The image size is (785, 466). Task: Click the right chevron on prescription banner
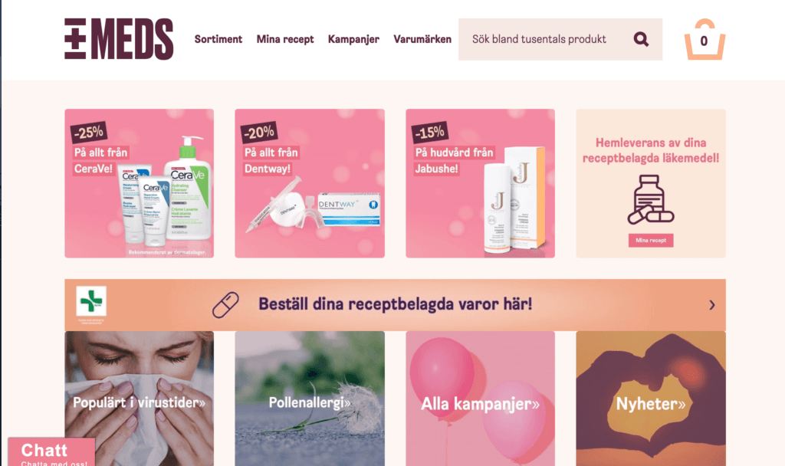click(x=712, y=305)
